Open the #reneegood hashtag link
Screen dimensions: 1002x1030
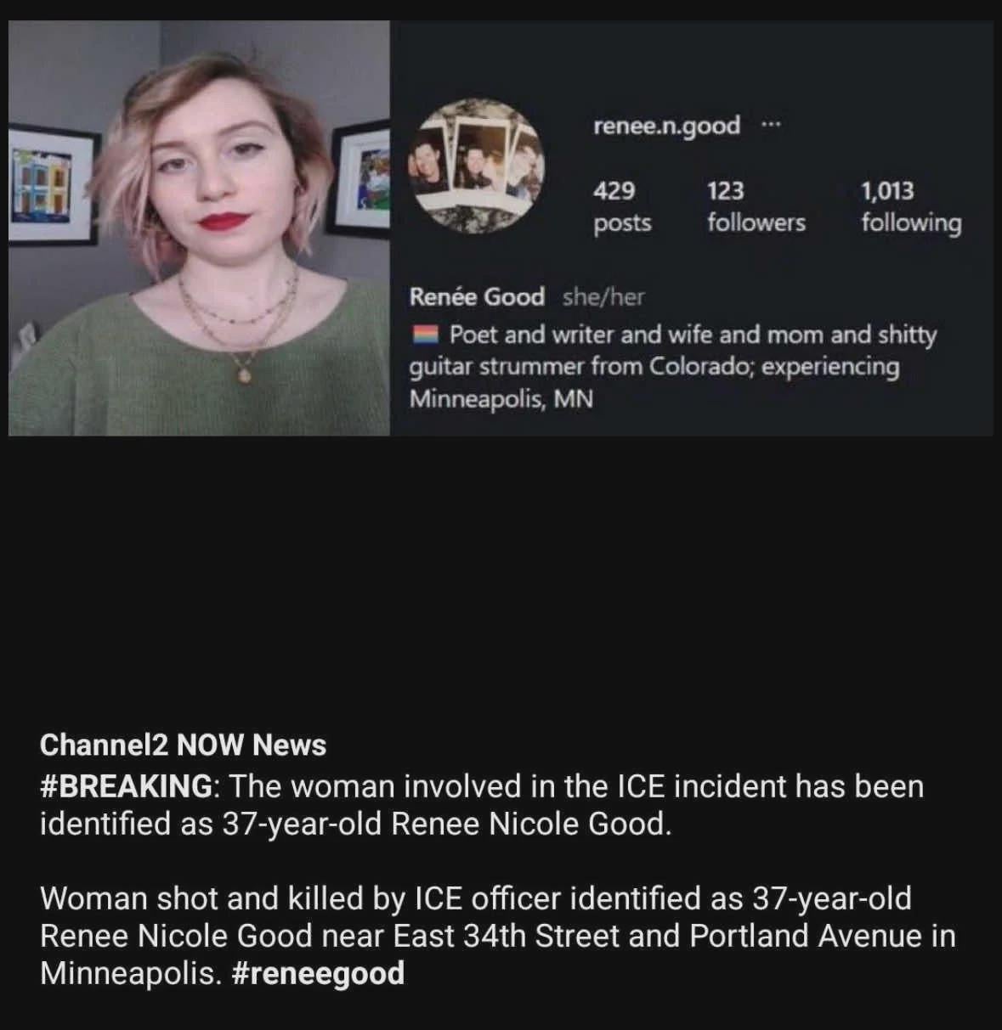coord(317,973)
